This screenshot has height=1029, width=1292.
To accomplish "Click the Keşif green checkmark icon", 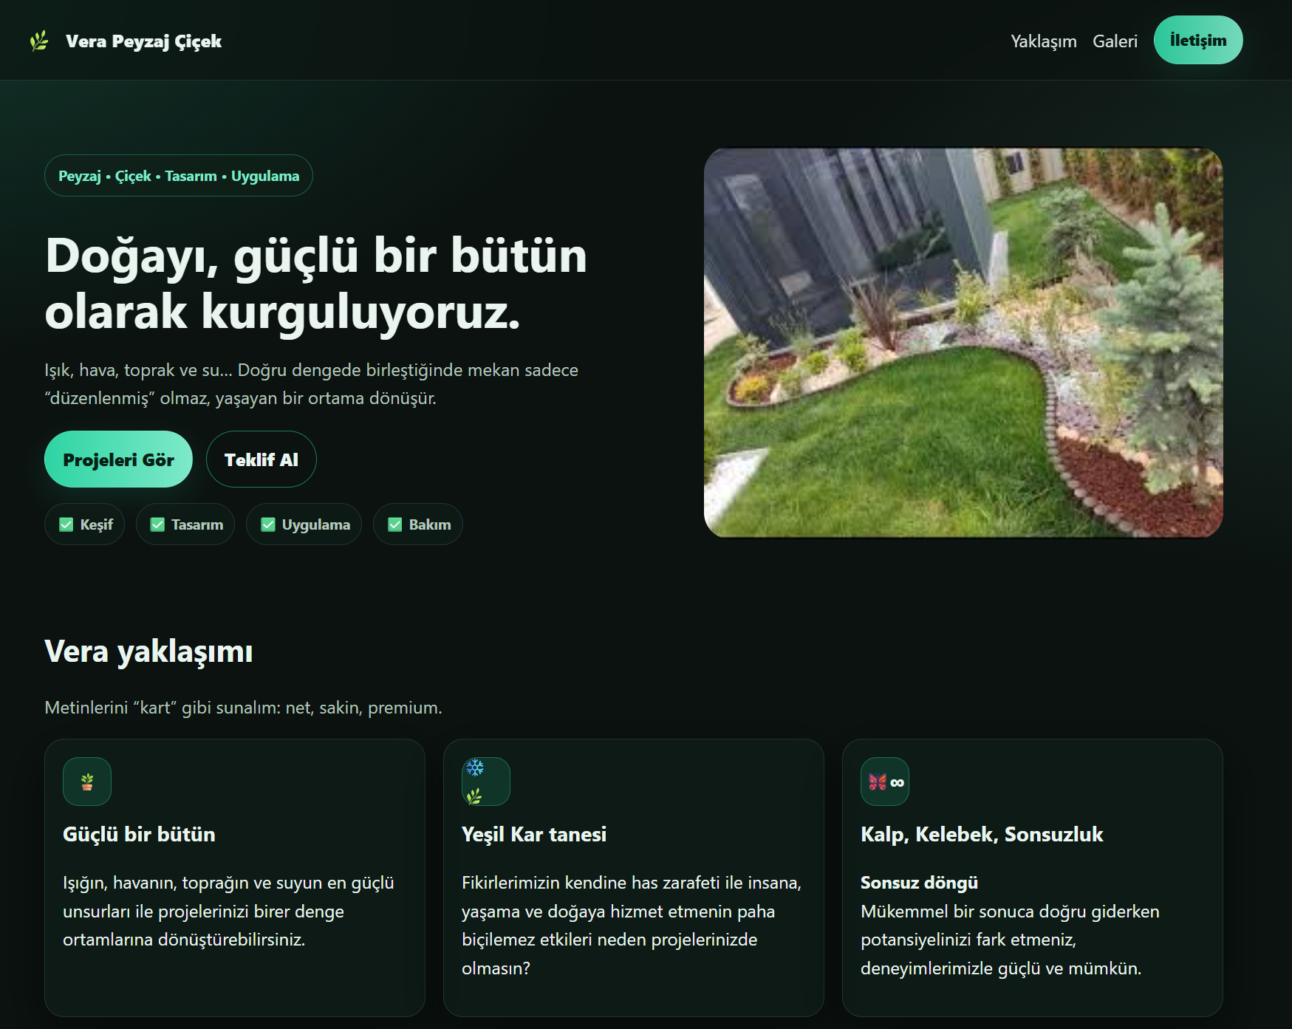I will 66,524.
